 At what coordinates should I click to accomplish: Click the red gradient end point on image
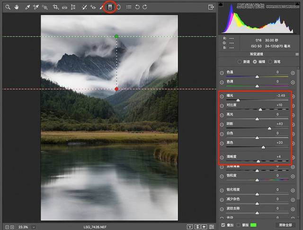click(x=116, y=89)
